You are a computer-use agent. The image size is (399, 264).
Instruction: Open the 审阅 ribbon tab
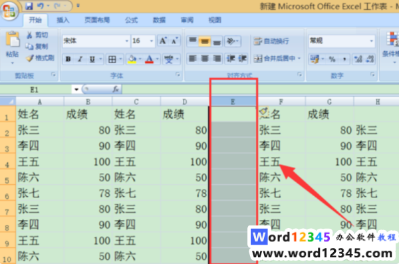(x=187, y=20)
